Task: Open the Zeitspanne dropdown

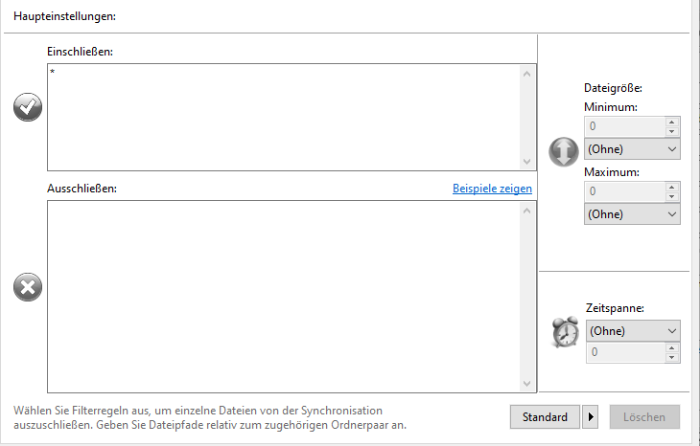Action: 633,330
